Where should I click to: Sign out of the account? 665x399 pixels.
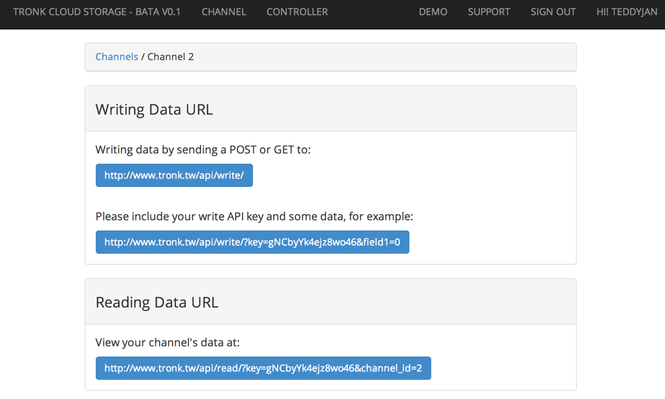pyautogui.click(x=553, y=12)
